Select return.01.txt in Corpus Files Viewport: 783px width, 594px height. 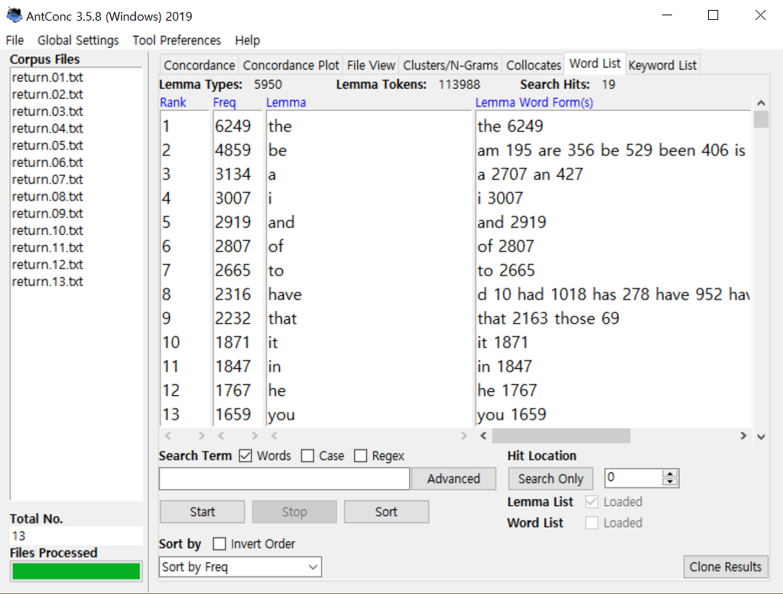pos(47,77)
